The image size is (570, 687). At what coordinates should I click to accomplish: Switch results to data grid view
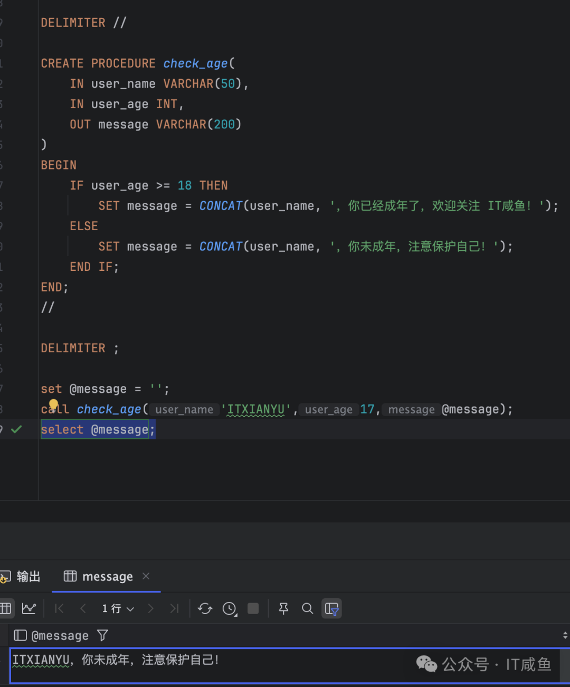(6, 608)
